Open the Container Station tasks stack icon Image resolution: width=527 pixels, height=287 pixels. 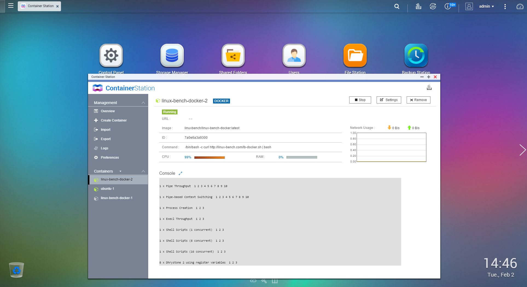[429, 87]
